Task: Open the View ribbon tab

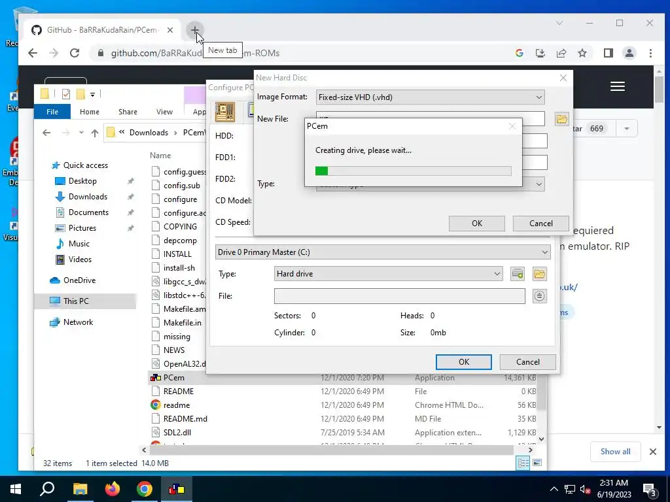Action: 164,112
